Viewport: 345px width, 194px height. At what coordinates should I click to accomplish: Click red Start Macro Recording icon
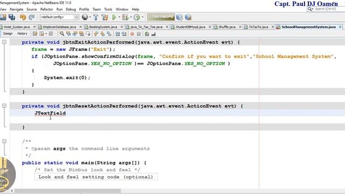pyautogui.click(x=132, y=34)
